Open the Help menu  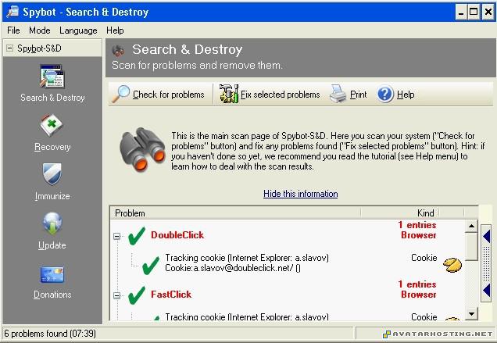(x=115, y=30)
